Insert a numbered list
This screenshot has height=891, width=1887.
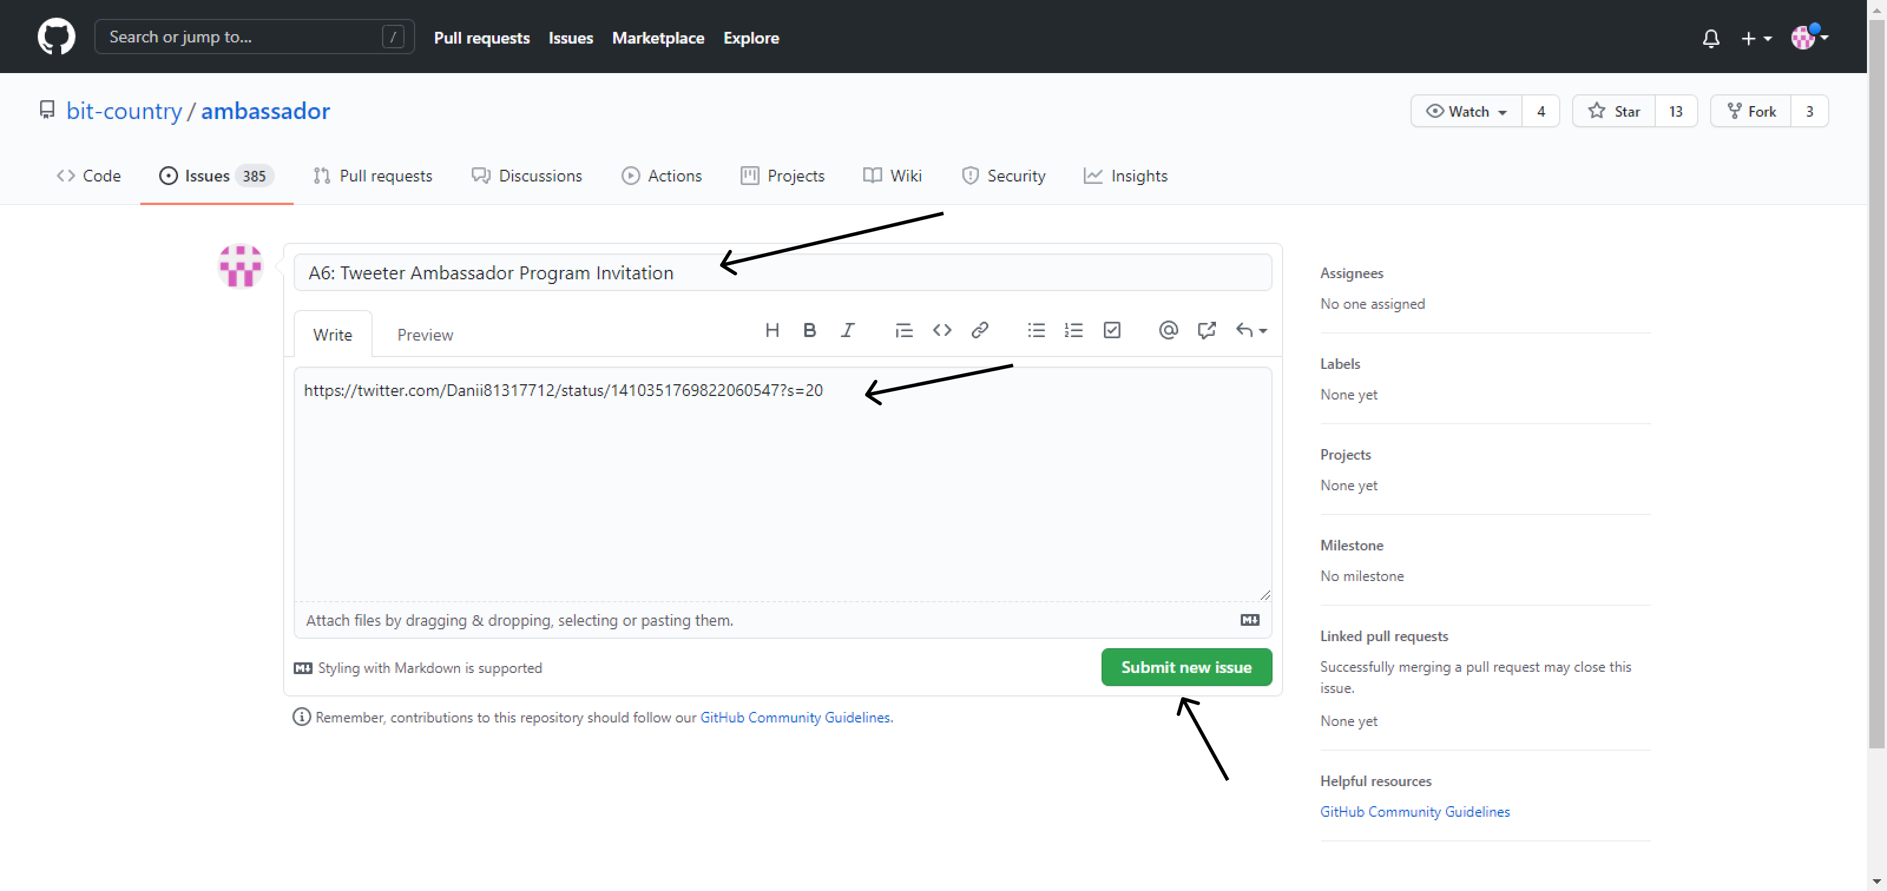(1073, 330)
